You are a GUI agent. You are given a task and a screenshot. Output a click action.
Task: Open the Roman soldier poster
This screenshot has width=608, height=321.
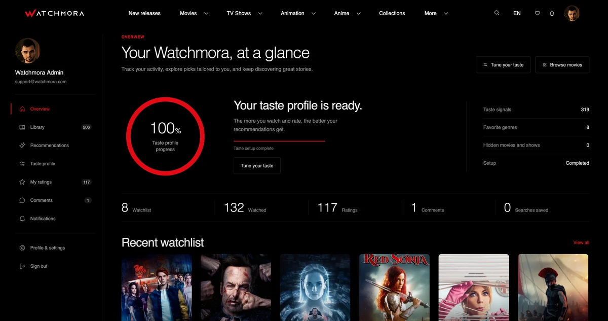click(553, 288)
